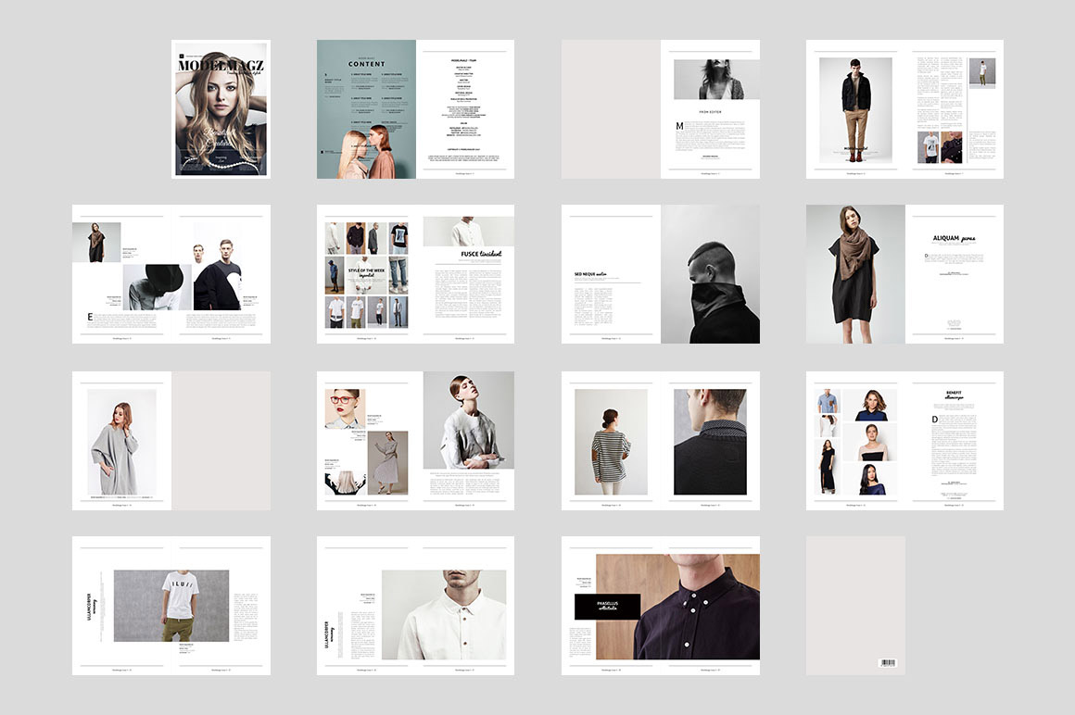Select white t-shirt model on gray backdrop

(x=171, y=606)
